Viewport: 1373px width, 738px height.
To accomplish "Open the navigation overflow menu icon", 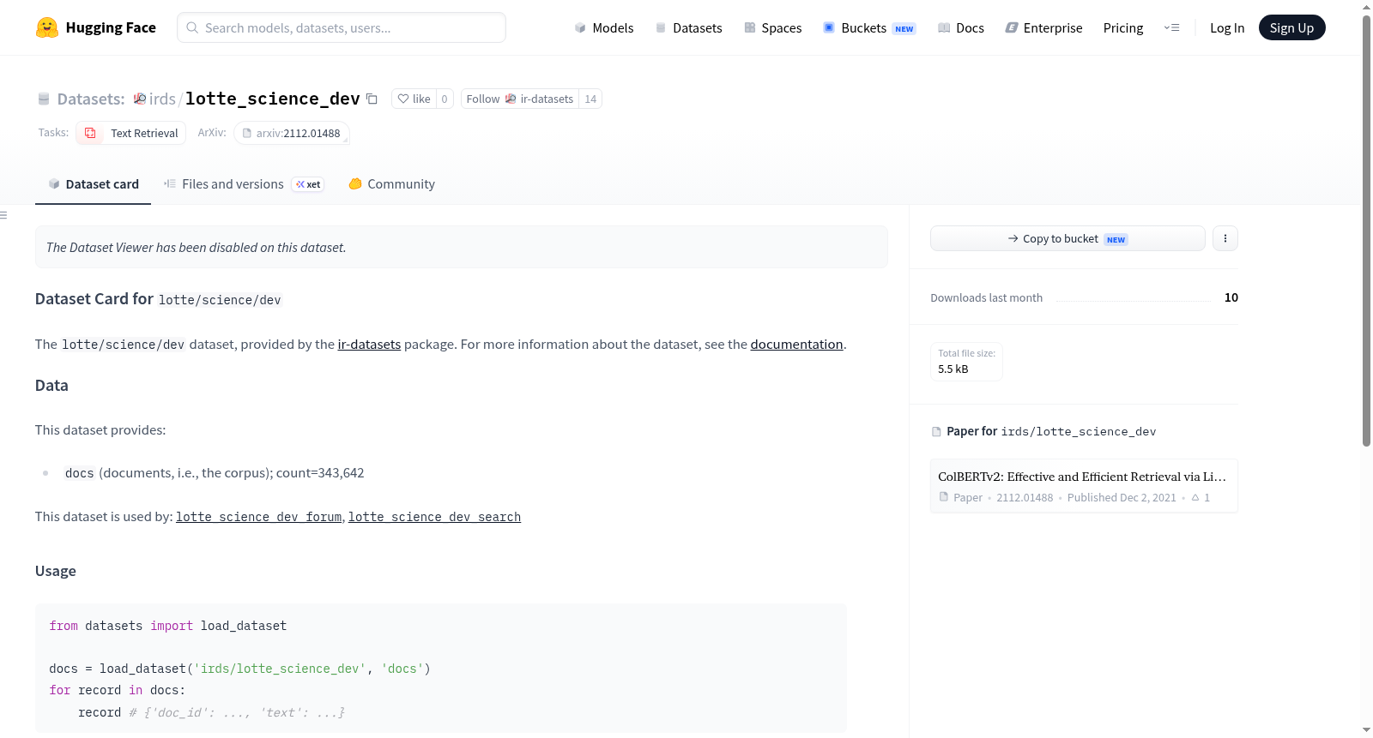I will tap(1171, 27).
